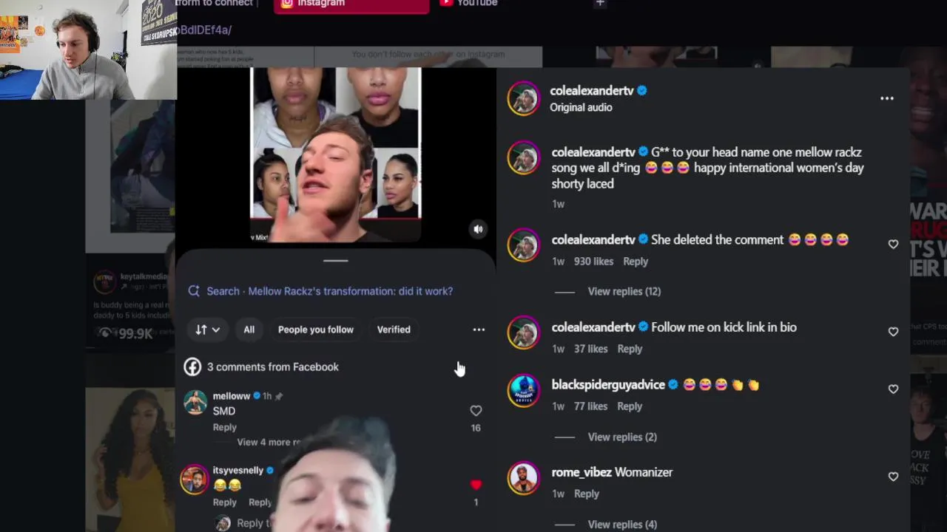Open the three-dot options menu beside colealexandertv's header

click(x=886, y=98)
